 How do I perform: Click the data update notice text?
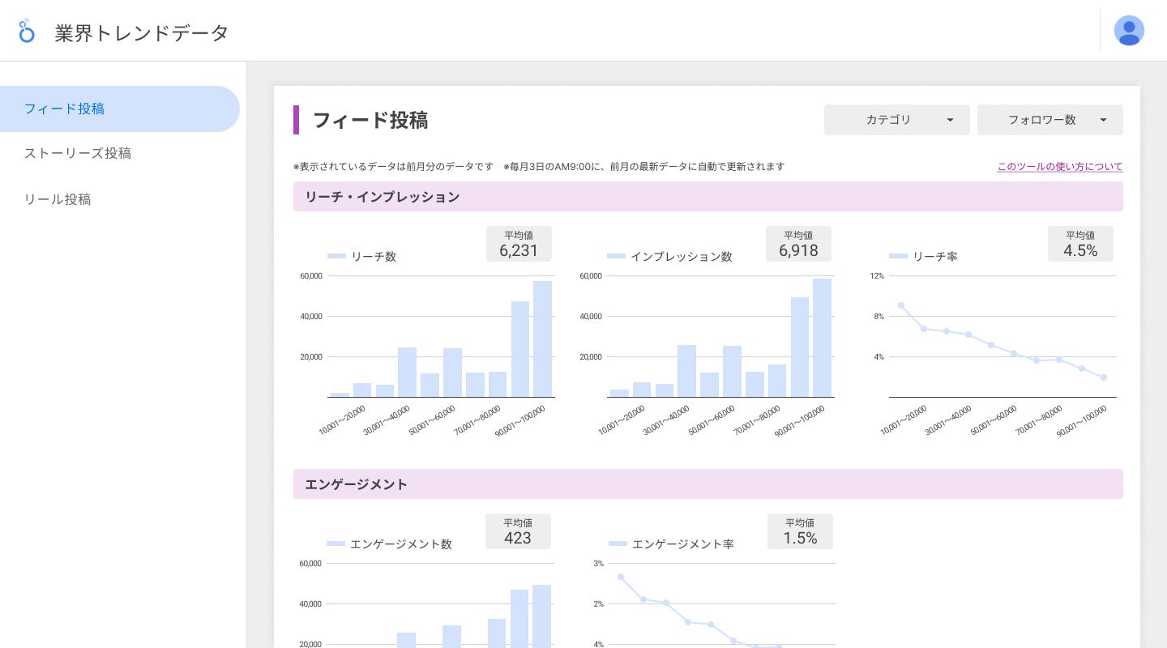click(539, 167)
